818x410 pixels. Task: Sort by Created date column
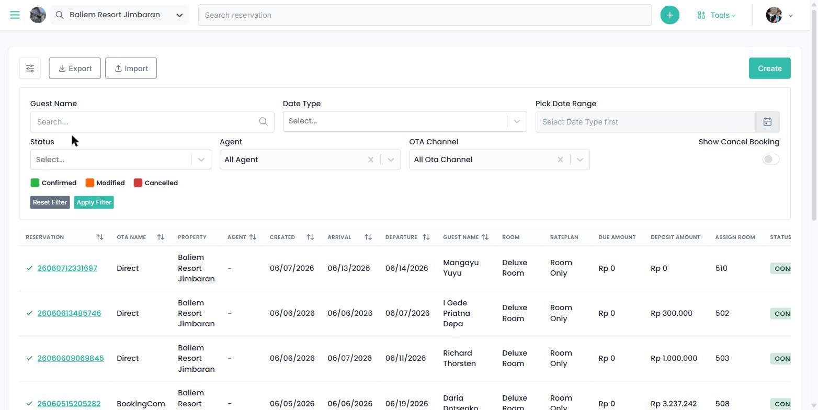310,237
